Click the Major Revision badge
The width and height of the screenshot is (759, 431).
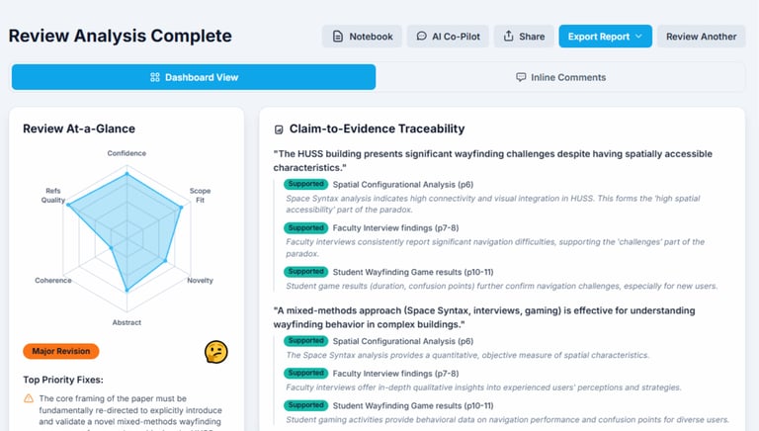[61, 351]
